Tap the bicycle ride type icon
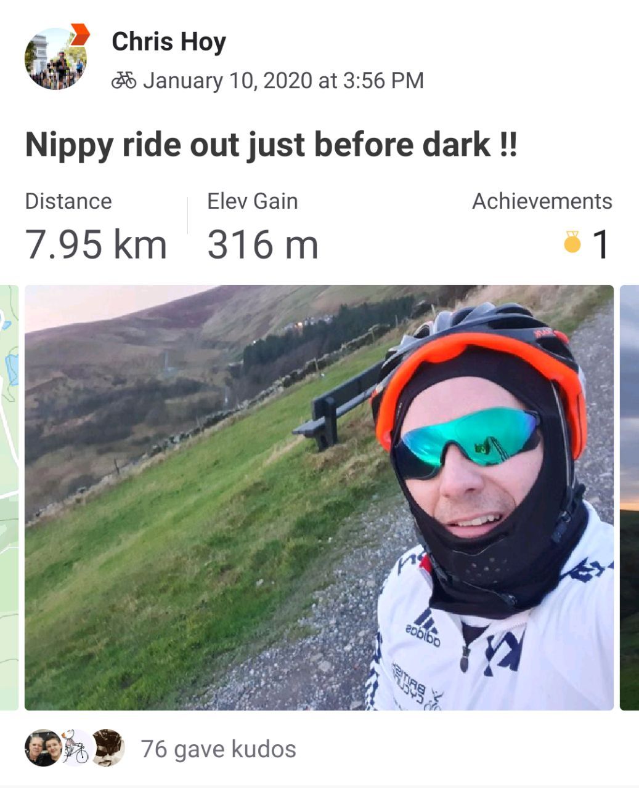This screenshot has height=788, width=639. point(124,80)
